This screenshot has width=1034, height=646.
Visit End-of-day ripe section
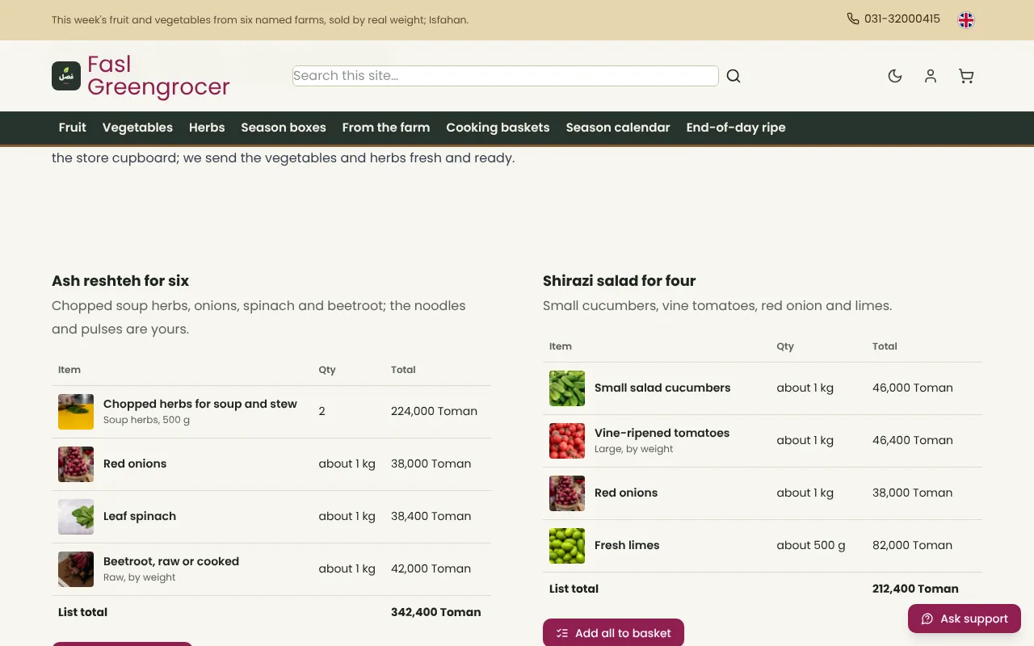point(736,128)
